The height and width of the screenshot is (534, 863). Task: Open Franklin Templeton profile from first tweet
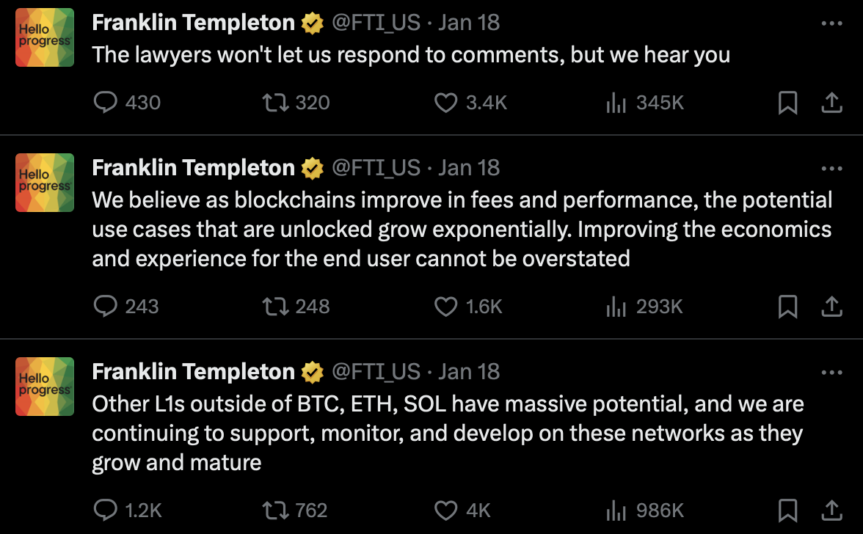[x=193, y=23]
